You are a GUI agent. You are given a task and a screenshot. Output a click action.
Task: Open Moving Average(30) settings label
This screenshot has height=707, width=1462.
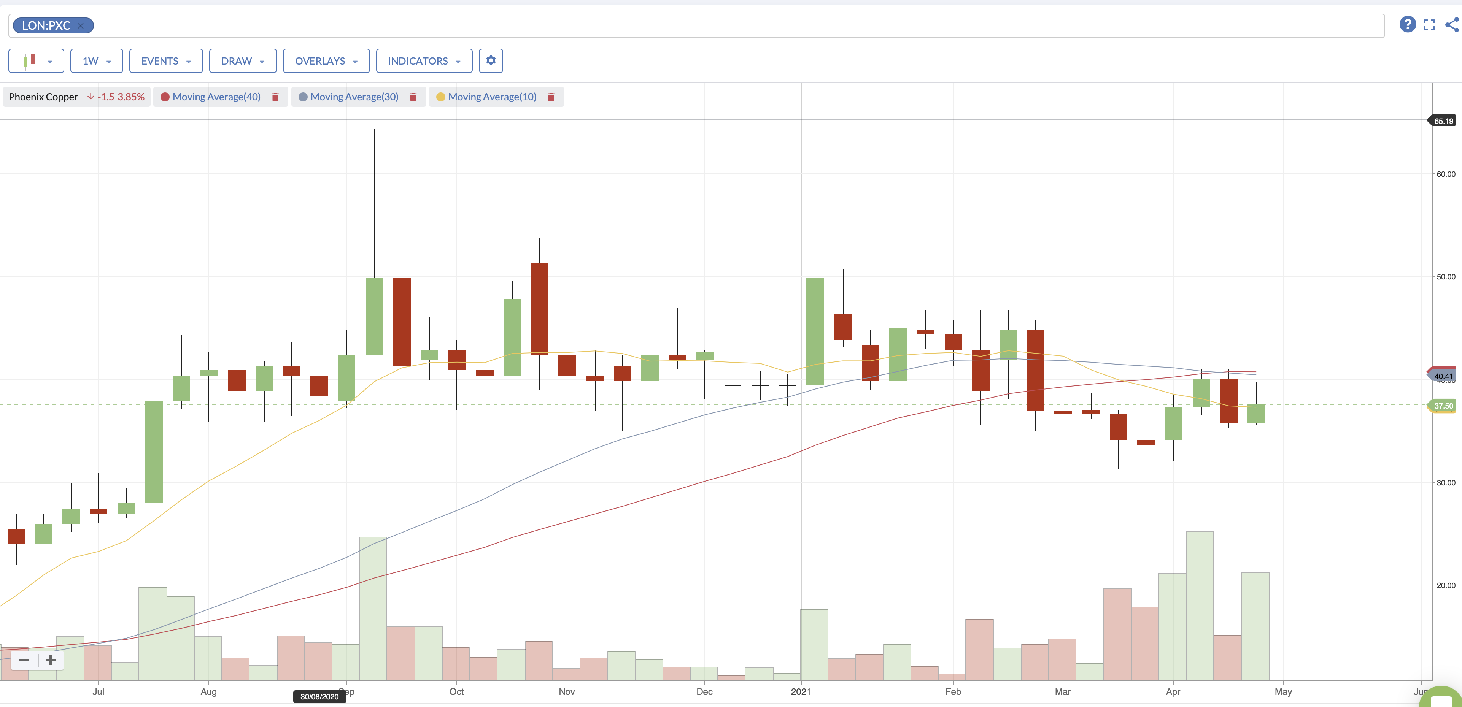[355, 97]
